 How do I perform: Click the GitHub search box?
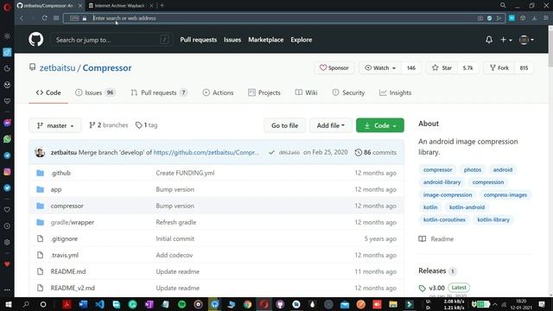click(x=111, y=40)
